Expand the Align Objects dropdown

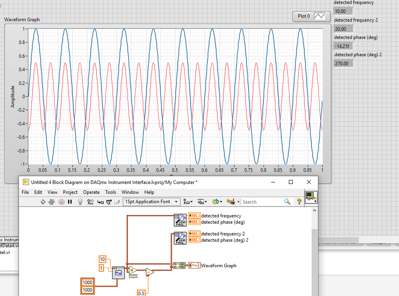pyautogui.click(x=189, y=202)
